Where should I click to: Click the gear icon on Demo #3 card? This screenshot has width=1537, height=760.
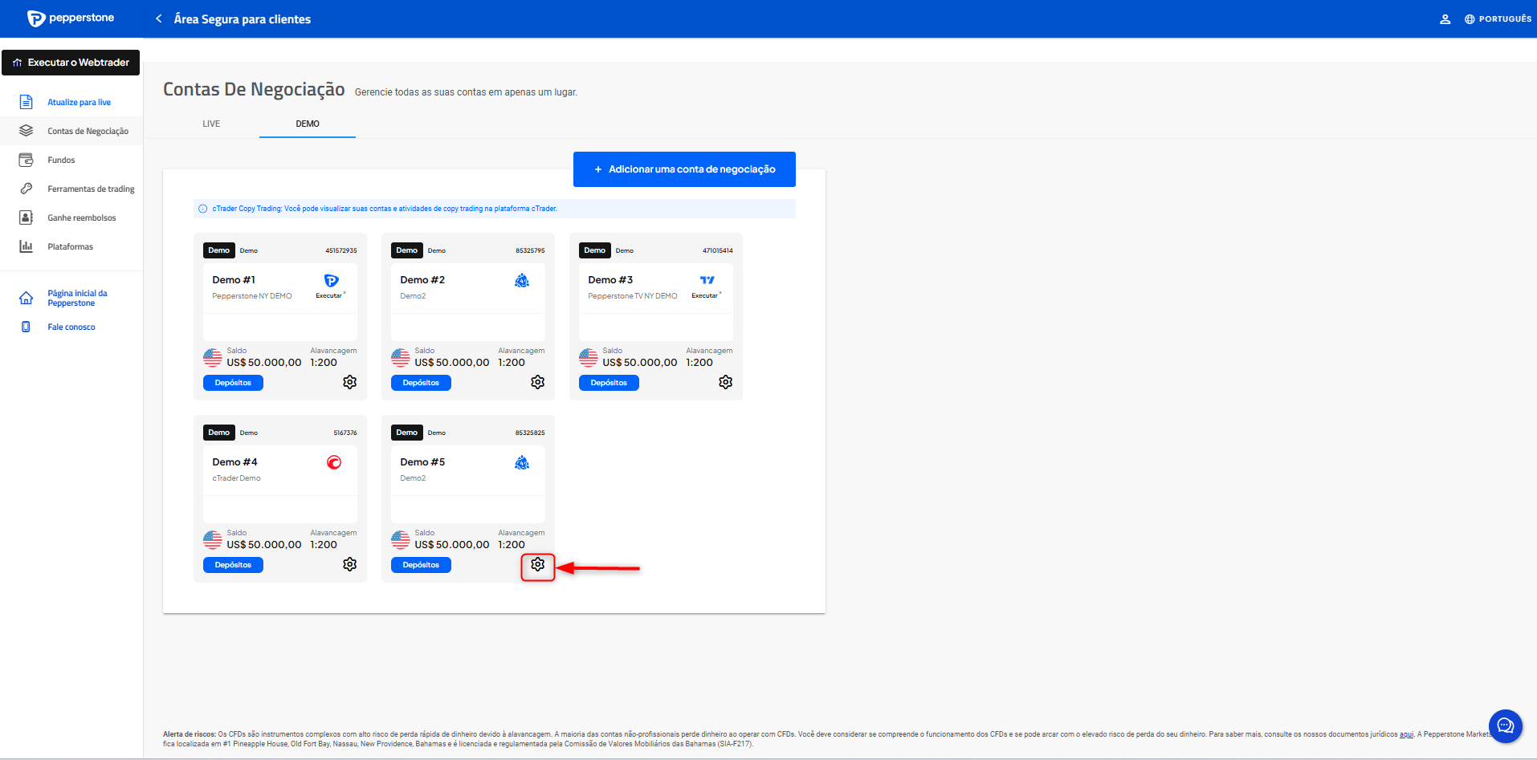click(x=725, y=383)
